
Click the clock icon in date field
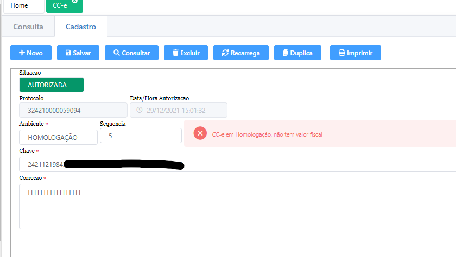[x=139, y=110]
